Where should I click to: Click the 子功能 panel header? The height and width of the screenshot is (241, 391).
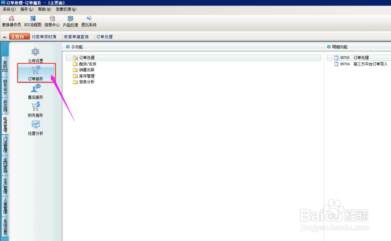coord(77,47)
